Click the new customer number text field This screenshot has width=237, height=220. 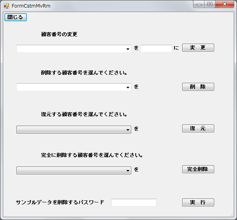click(x=156, y=48)
